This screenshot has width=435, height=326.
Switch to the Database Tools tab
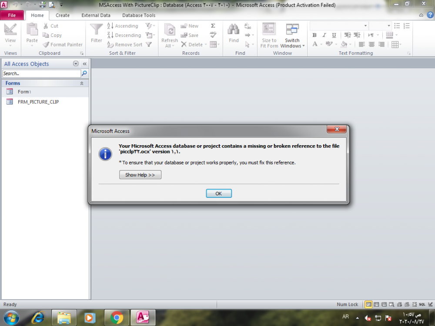pyautogui.click(x=139, y=15)
